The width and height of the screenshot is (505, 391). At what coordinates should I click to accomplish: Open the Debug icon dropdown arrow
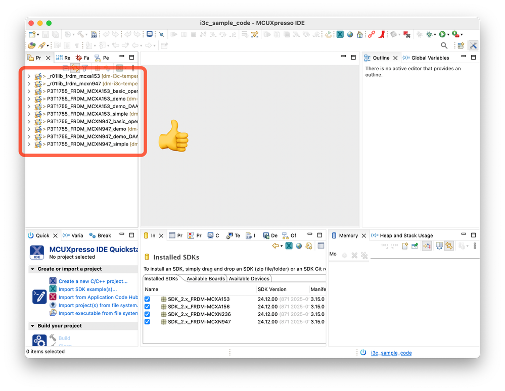tap(435, 35)
